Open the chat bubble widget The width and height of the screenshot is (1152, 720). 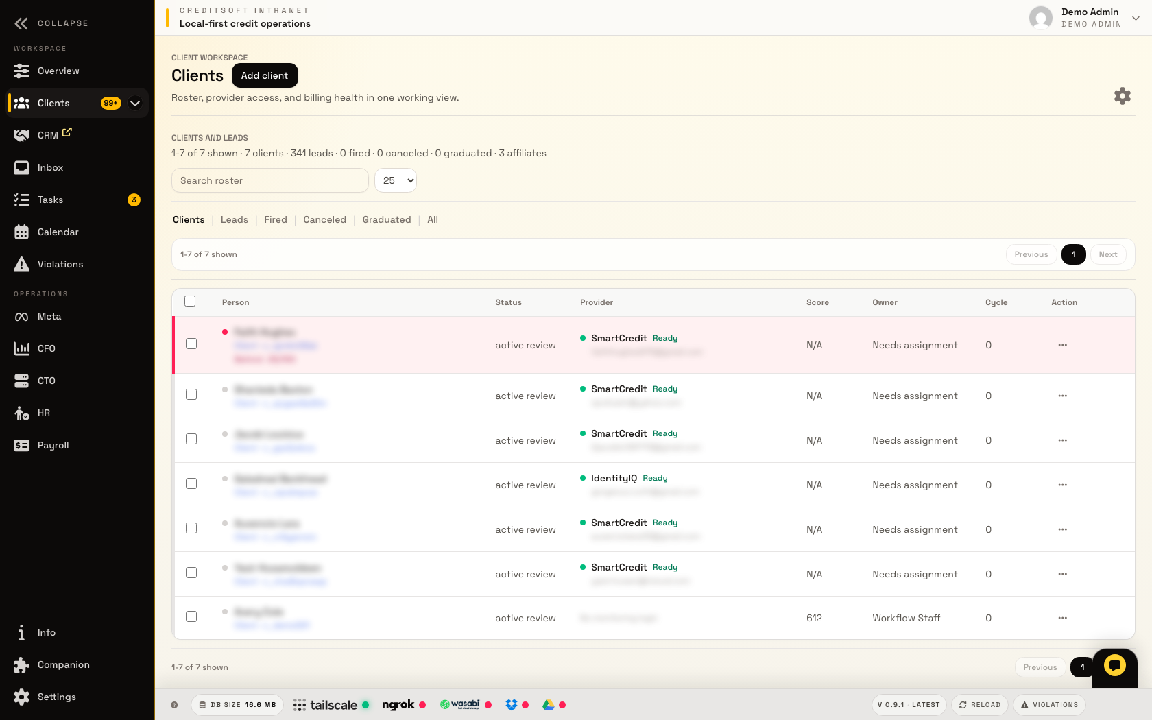(1114, 665)
